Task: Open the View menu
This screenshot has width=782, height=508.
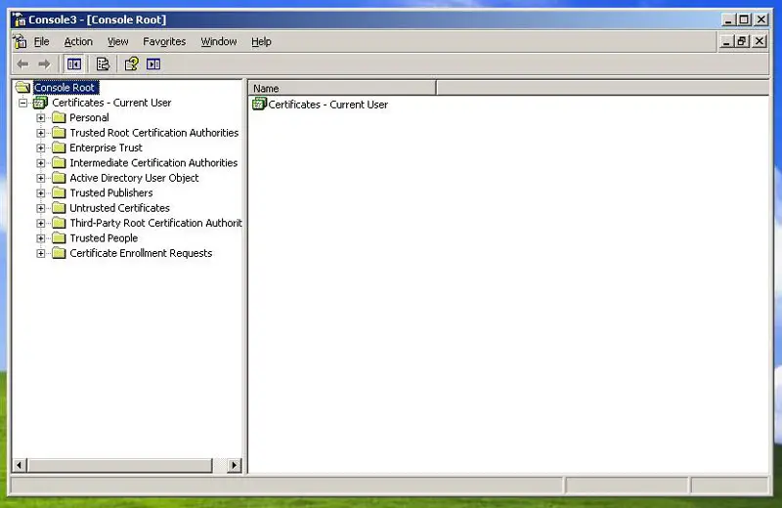Action: 117,41
